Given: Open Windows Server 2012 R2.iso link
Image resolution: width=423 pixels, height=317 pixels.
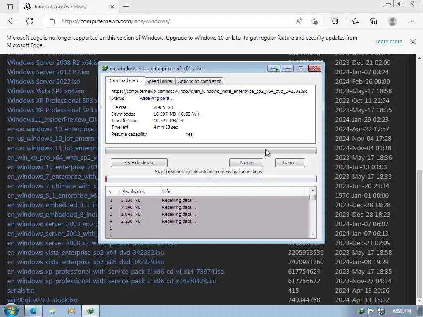Looking at the screenshot, I should click(48, 72).
